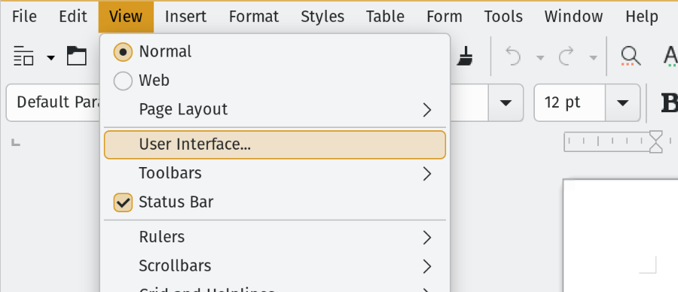Click the Templates icon in toolbar
The width and height of the screenshot is (678, 292).
click(x=77, y=56)
